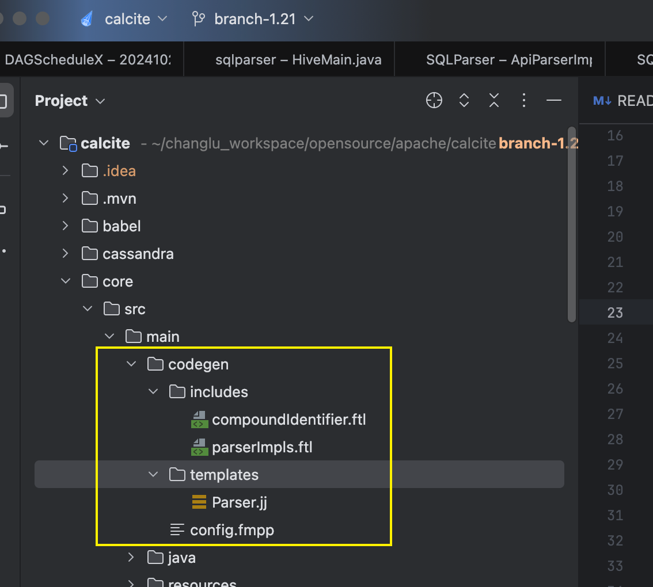
Task: Collapse the codegen folder
Action: pos(131,364)
